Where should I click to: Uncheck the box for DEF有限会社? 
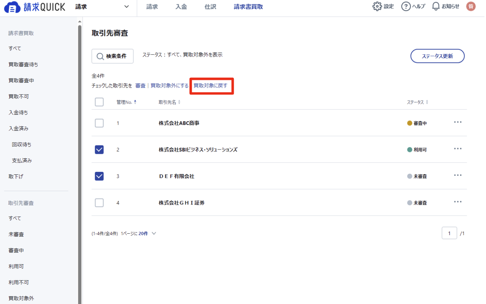tap(99, 176)
